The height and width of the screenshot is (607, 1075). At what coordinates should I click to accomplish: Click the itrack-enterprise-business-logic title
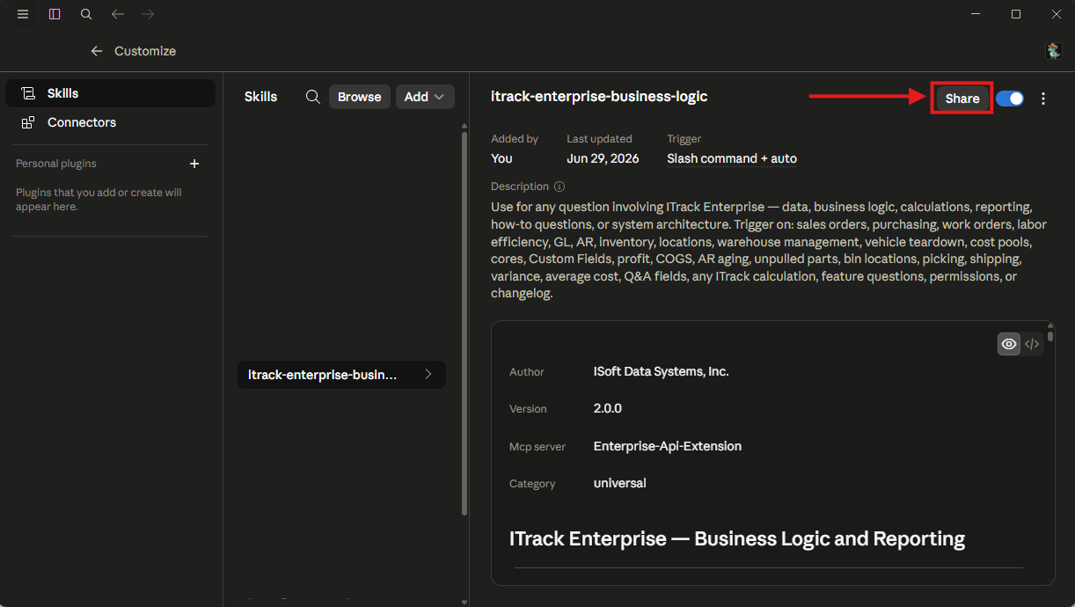[599, 97]
